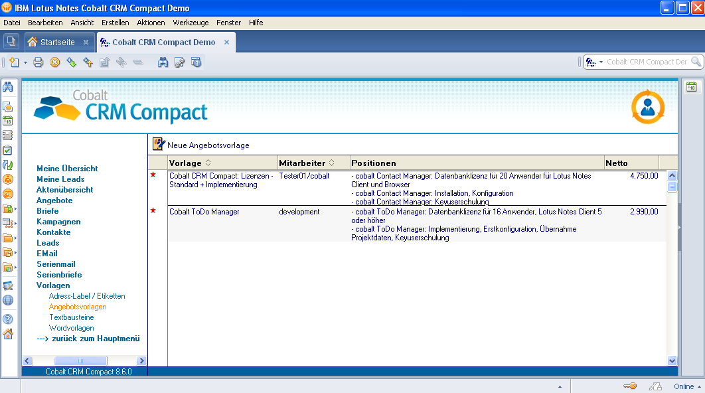Open the search scope dropdown arrow

point(601,62)
